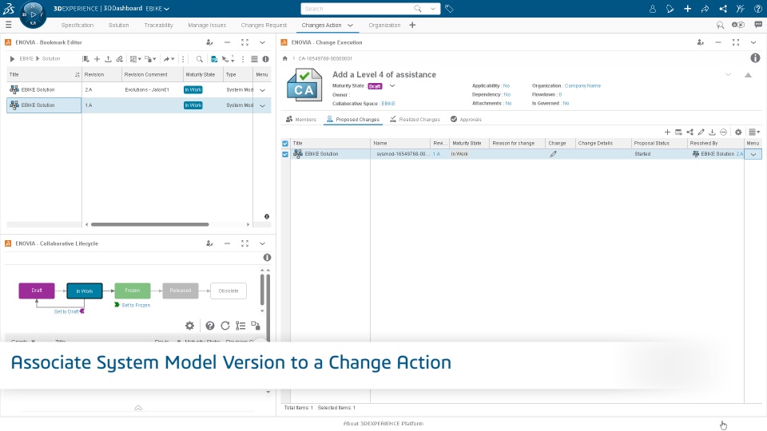Click the top bar plus add icon
767x431 pixels.
tap(687, 9)
